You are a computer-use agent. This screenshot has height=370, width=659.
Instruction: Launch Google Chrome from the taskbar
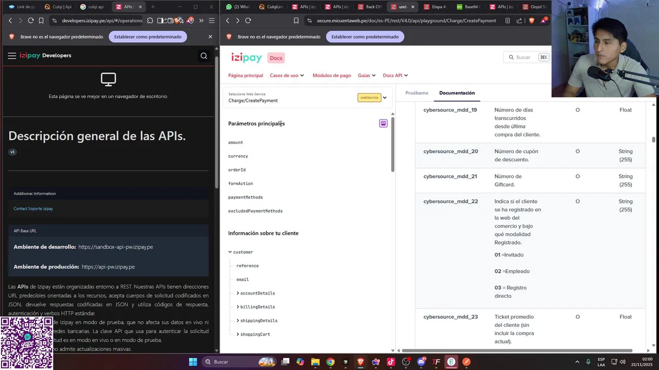331,362
